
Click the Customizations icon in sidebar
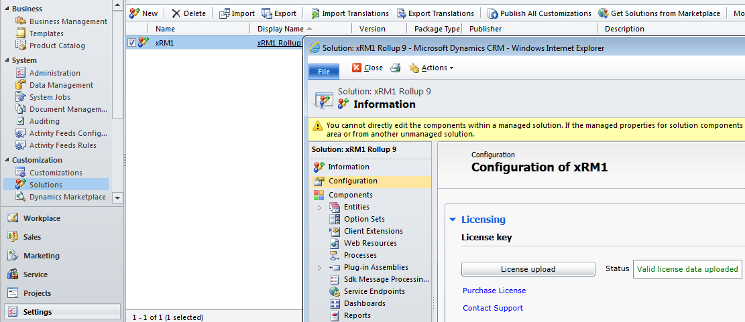(x=20, y=173)
